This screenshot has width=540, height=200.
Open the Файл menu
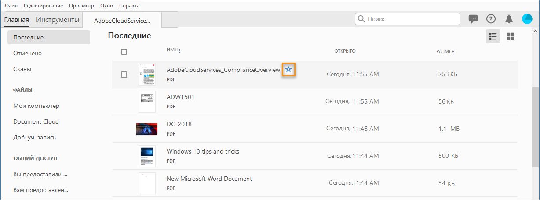click(11, 6)
